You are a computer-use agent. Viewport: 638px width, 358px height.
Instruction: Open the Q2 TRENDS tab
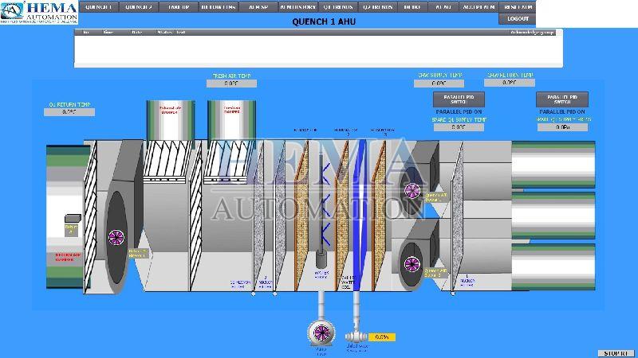click(x=377, y=7)
